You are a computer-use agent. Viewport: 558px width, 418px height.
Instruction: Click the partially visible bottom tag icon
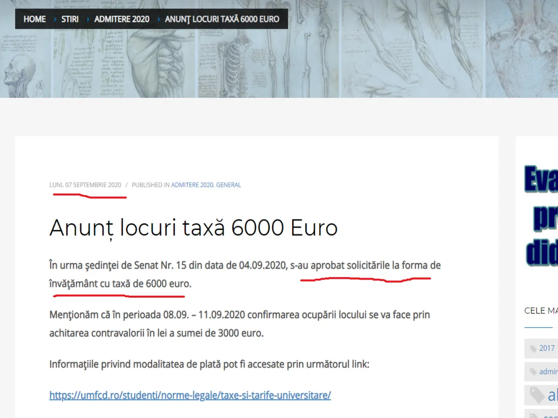pos(533,416)
